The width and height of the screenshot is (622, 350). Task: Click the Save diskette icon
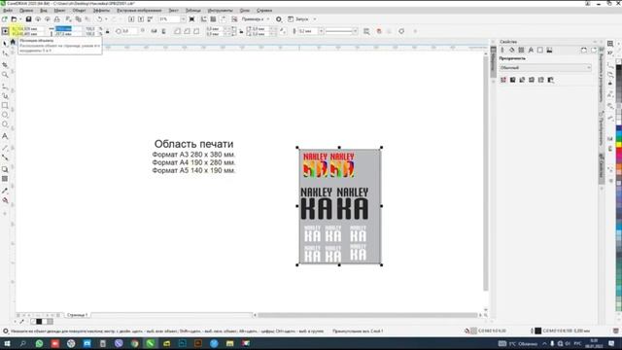tap(28, 19)
